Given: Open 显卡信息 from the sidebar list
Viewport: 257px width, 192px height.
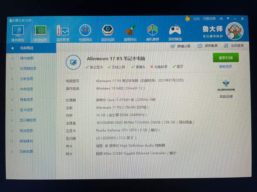Looking at the screenshot, I should point(26,110).
